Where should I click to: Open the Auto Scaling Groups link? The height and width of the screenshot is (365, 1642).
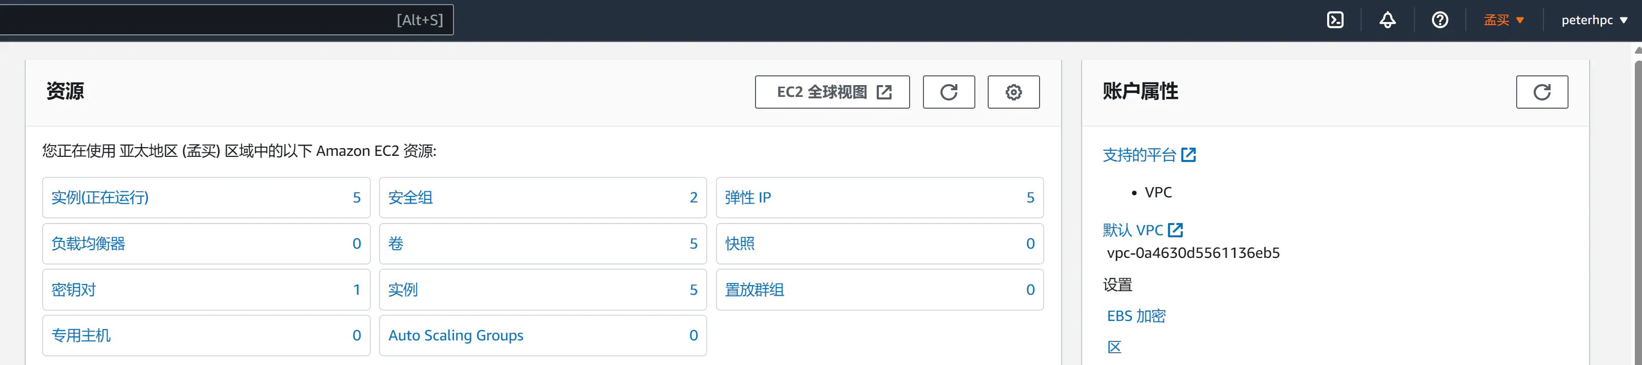coord(456,336)
